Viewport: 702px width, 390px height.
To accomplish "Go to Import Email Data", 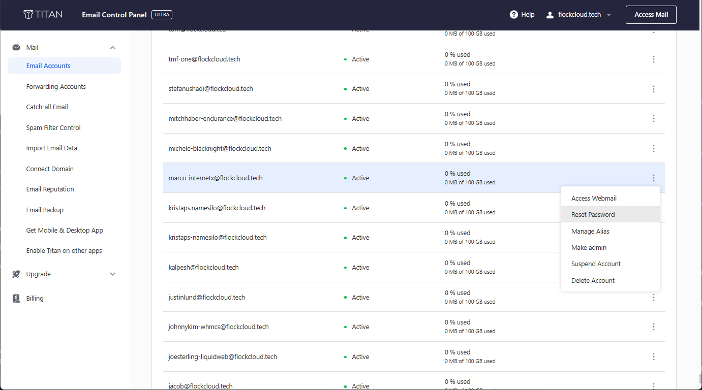I will click(51, 148).
